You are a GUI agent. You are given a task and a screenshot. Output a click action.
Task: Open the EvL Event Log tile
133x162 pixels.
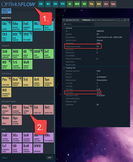tap(38, 110)
